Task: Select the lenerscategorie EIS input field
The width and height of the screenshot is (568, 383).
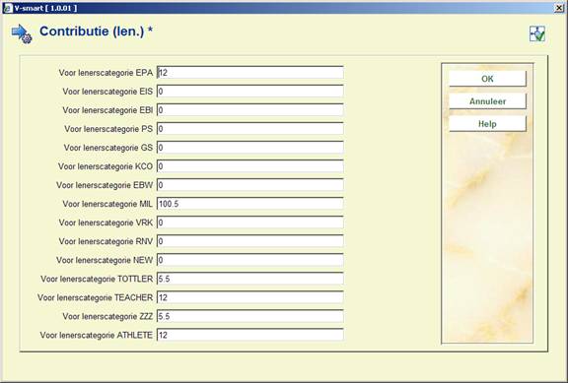Action: [x=249, y=92]
